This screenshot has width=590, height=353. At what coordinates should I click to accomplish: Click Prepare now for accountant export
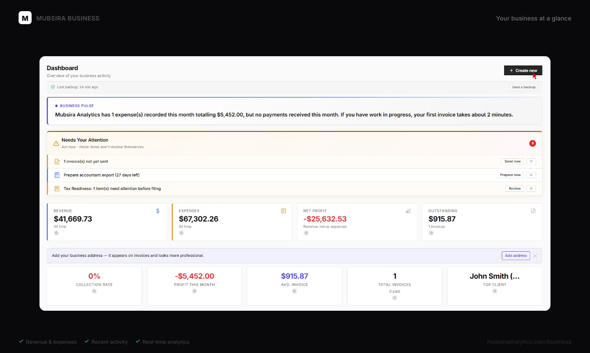[510, 175]
